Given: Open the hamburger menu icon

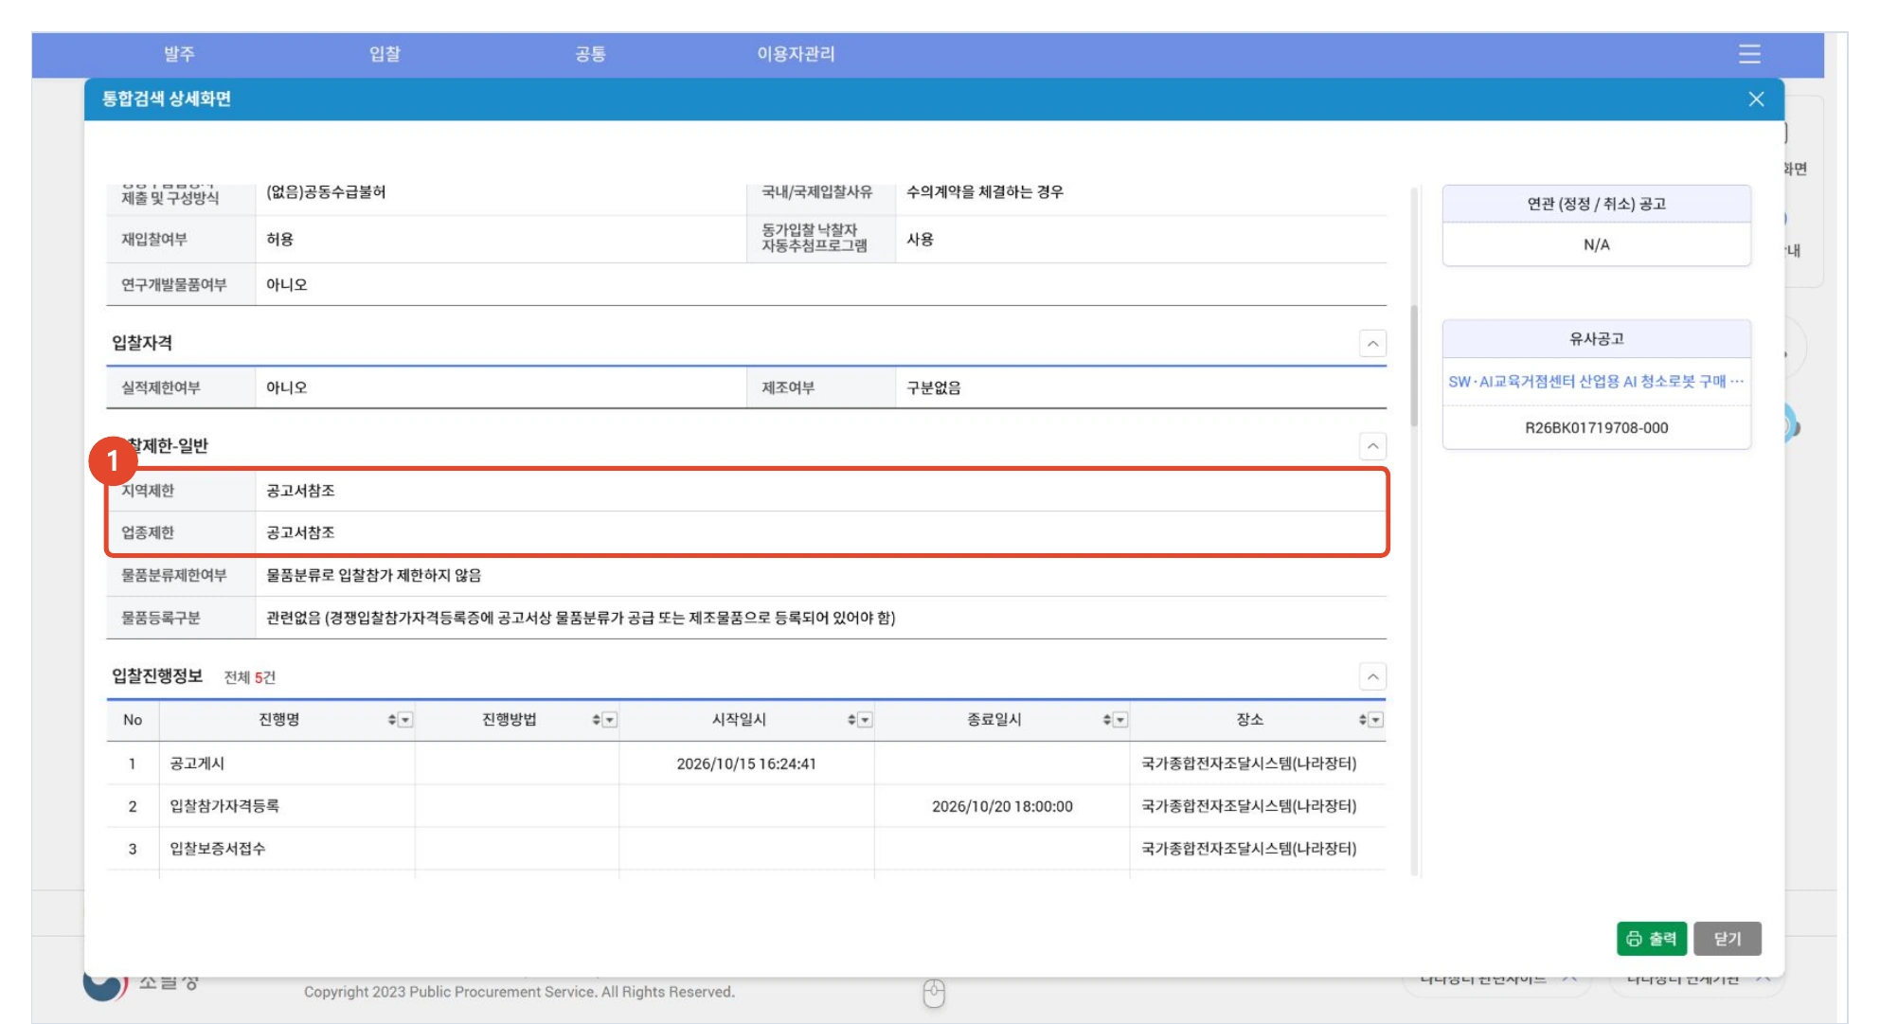Looking at the screenshot, I should [x=1748, y=54].
